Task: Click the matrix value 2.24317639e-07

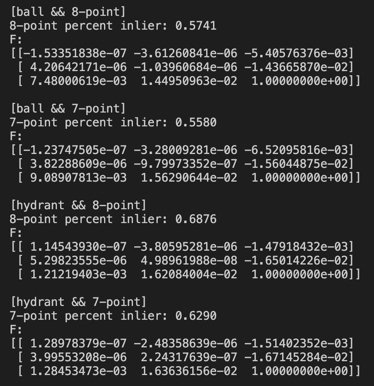Action: (189, 357)
